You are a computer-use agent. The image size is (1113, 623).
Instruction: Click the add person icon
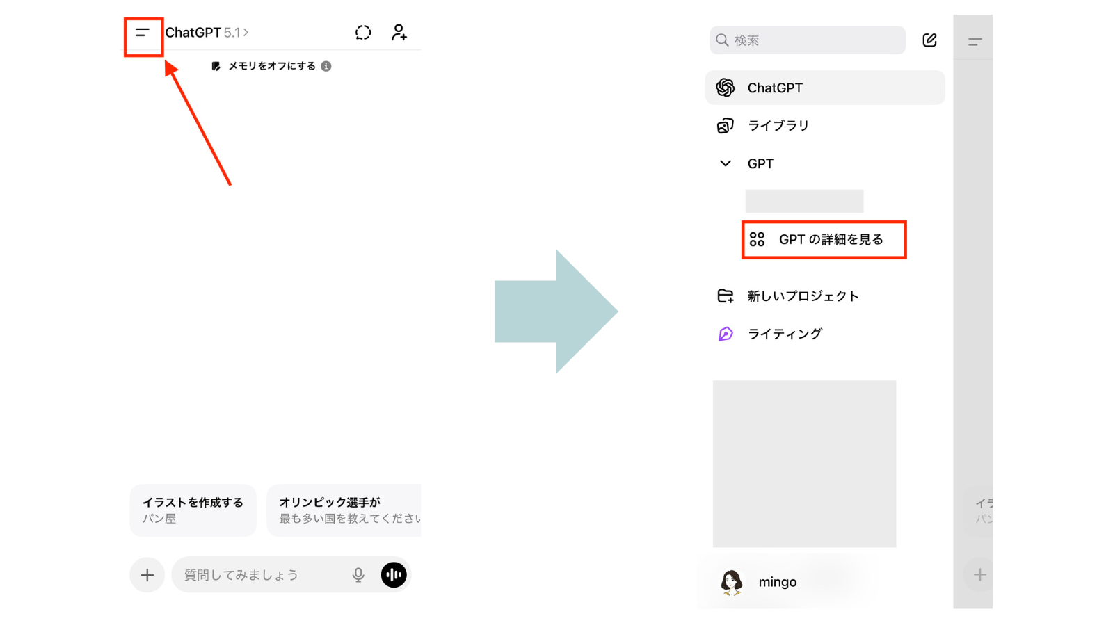click(x=399, y=33)
